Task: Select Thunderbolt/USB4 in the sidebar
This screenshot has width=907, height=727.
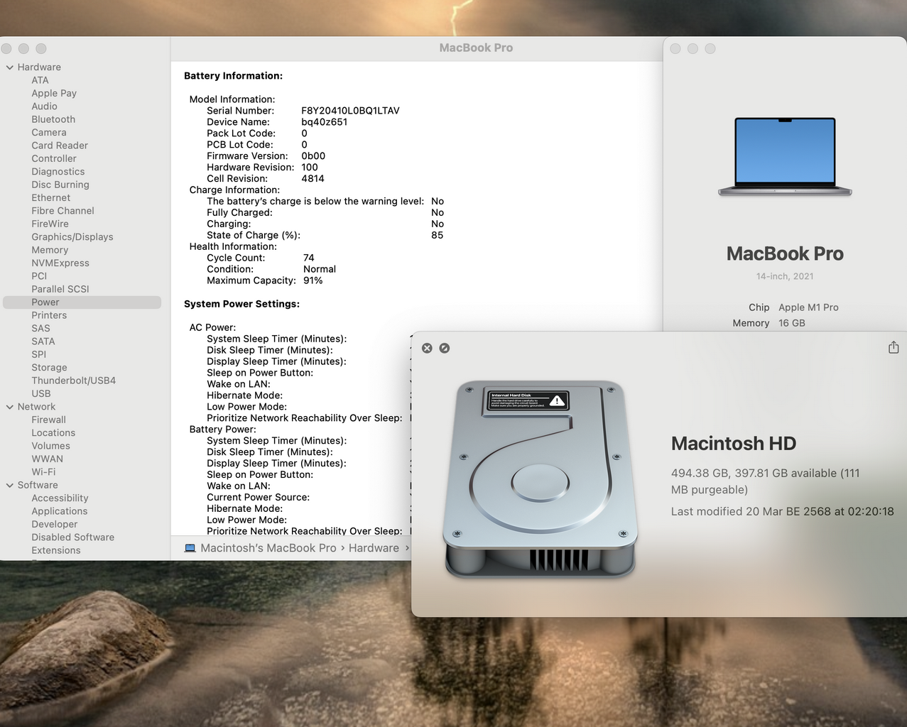Action: click(x=73, y=381)
